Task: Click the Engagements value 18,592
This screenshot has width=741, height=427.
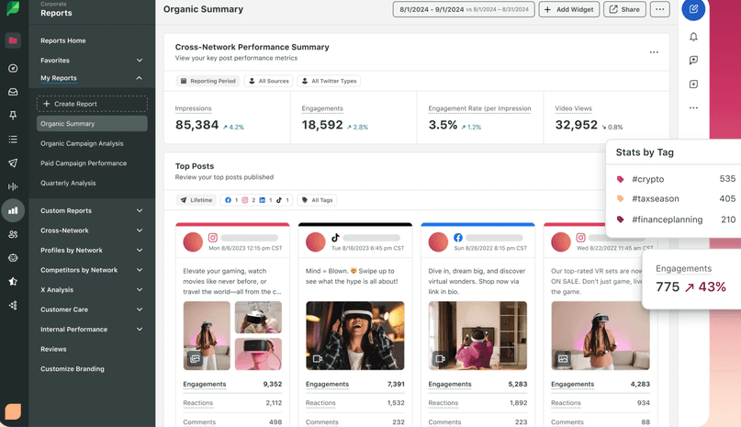Action: coord(322,125)
